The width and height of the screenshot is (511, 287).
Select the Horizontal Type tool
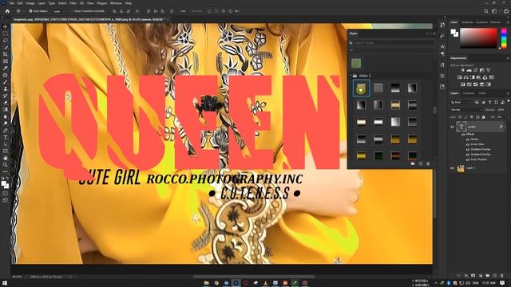[x=6, y=137]
